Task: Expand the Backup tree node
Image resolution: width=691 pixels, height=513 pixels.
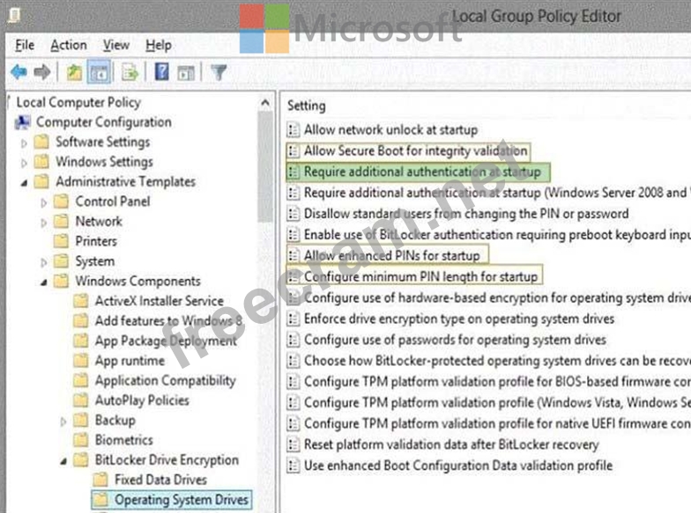Action: pos(63,421)
